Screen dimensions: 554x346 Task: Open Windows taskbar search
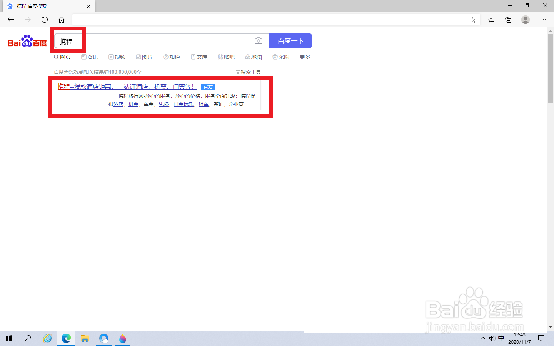click(28, 338)
